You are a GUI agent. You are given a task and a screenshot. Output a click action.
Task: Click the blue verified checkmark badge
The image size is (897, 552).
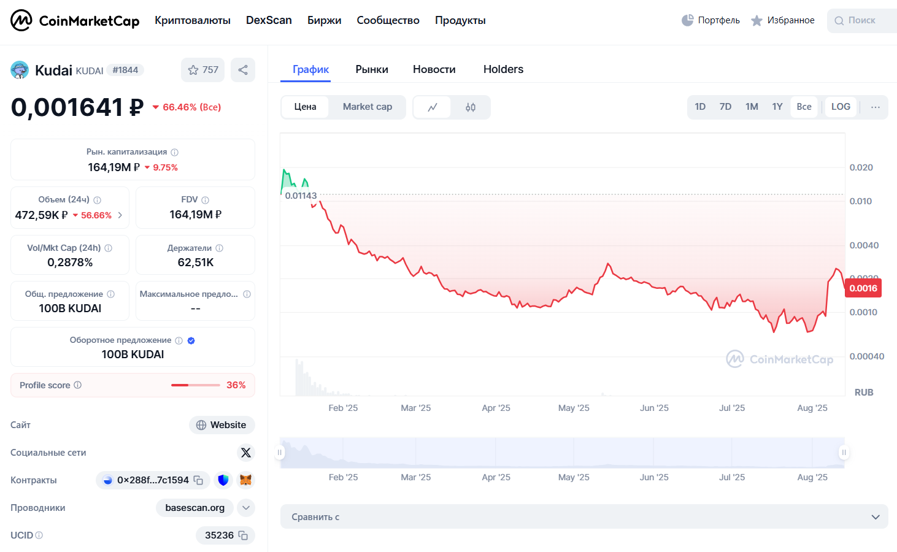(x=191, y=340)
